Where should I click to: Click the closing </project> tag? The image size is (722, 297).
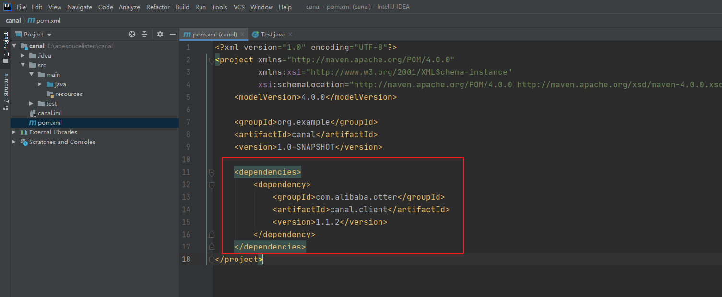pyautogui.click(x=239, y=259)
